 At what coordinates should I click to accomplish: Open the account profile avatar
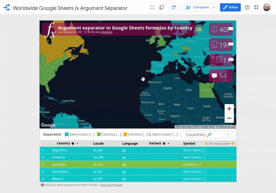(267, 7)
